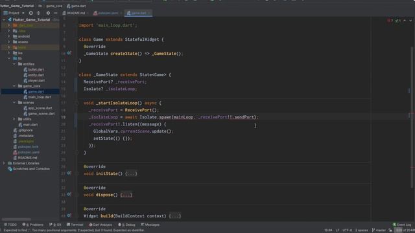Screen dimensions: 415x233
Task: Click UTF-8 encoding in status bar
Action: coord(347,230)
